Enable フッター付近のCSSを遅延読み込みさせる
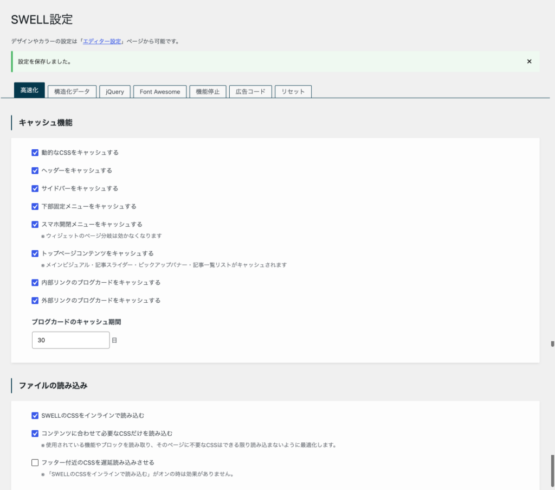Image resolution: width=555 pixels, height=490 pixels. [x=35, y=463]
